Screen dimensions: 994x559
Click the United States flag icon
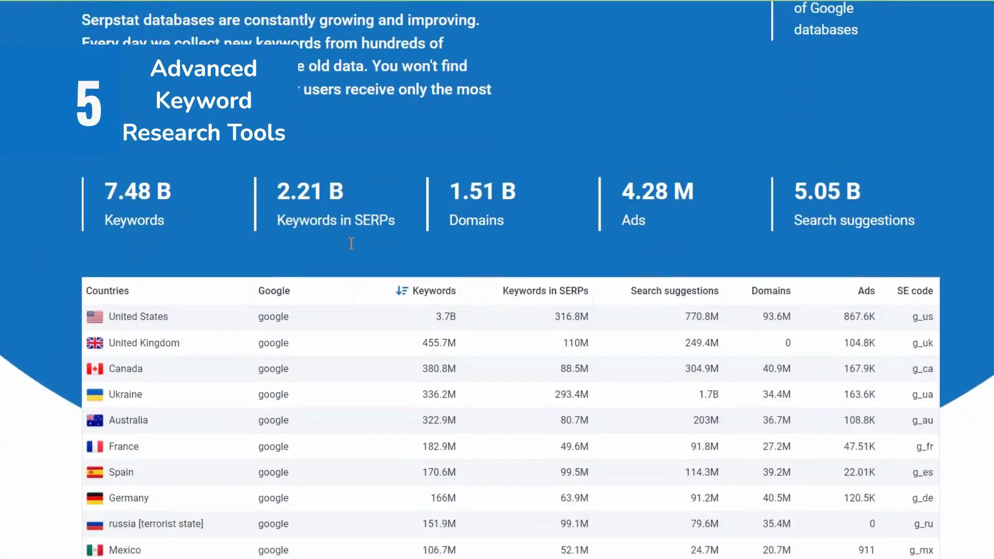pyautogui.click(x=95, y=317)
